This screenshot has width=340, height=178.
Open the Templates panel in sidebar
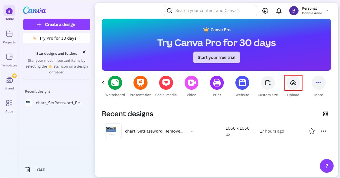pyautogui.click(x=9, y=60)
